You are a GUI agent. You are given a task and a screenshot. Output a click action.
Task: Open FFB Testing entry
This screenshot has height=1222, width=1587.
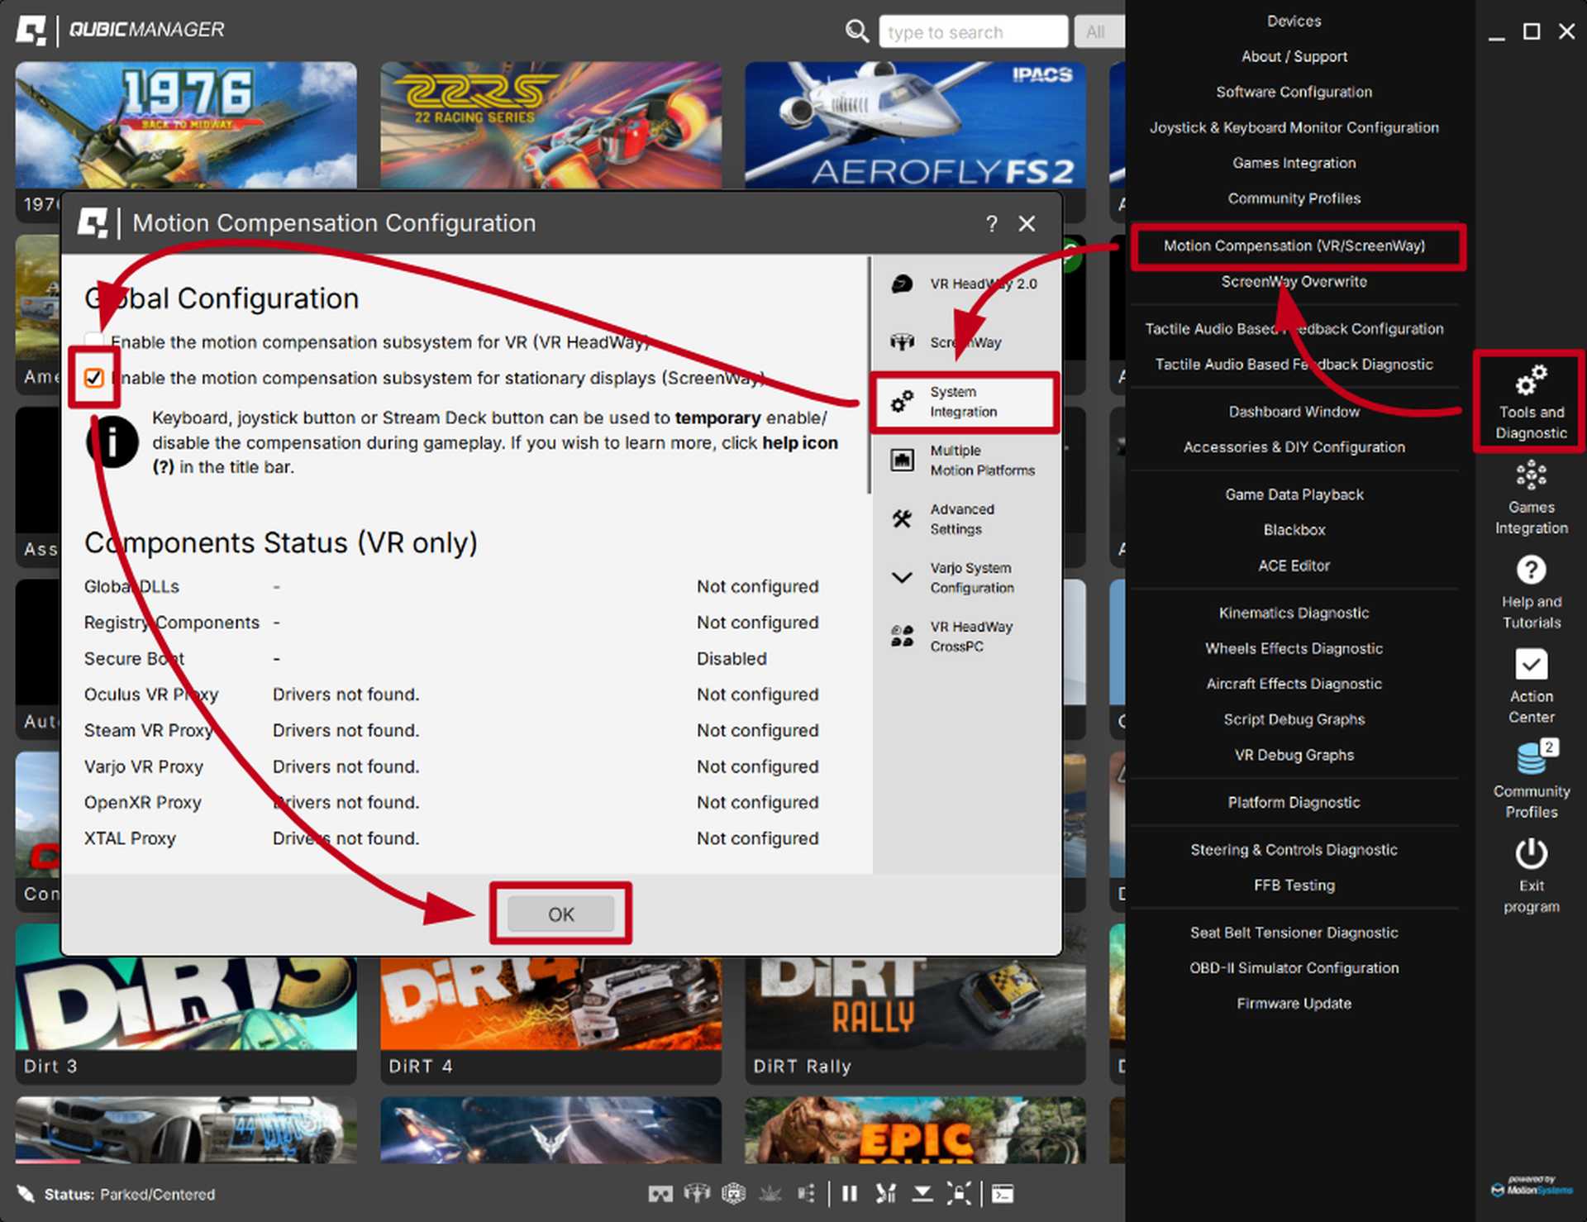[x=1294, y=885]
